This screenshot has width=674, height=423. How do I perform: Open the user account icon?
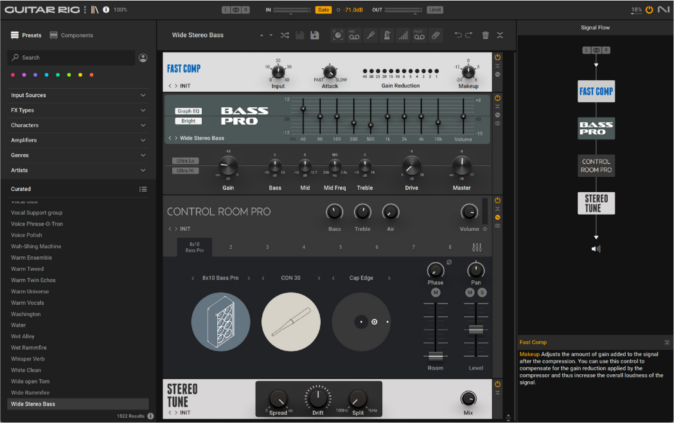(143, 58)
